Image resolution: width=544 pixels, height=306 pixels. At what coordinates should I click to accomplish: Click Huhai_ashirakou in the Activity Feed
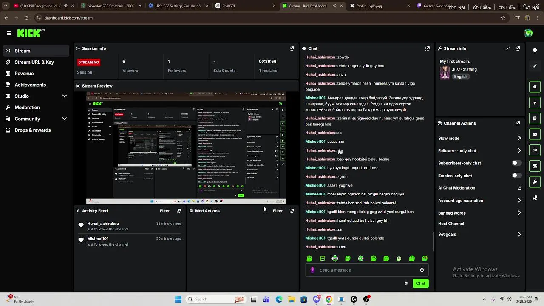pos(103,224)
